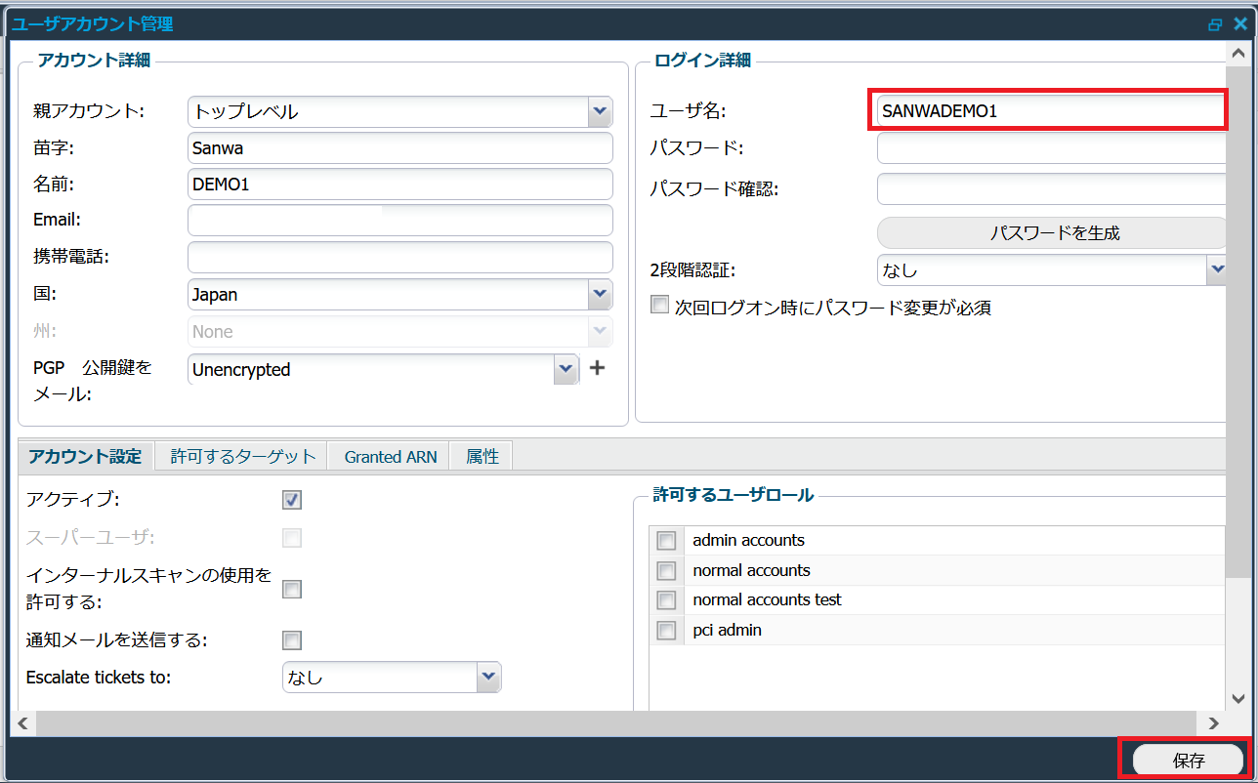Viewport: 1258px width, 783px height.
Task: Click the 苗字 field containing Sanwa
Action: [400, 147]
